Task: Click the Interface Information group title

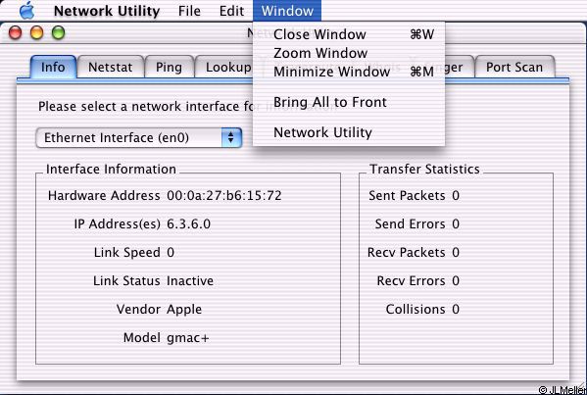Action: 111,170
